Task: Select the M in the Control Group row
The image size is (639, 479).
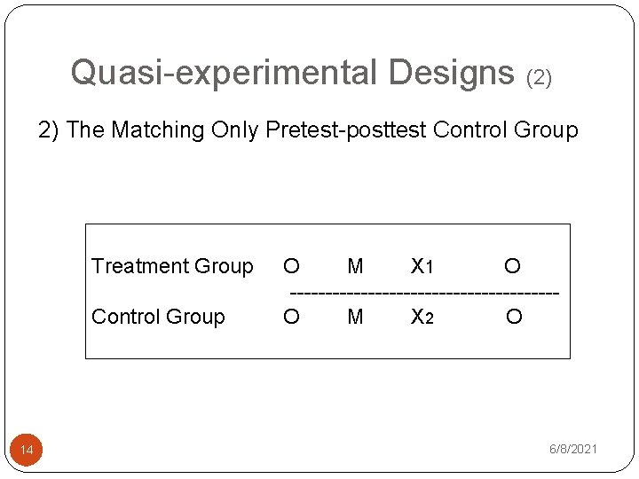Action: point(355,317)
